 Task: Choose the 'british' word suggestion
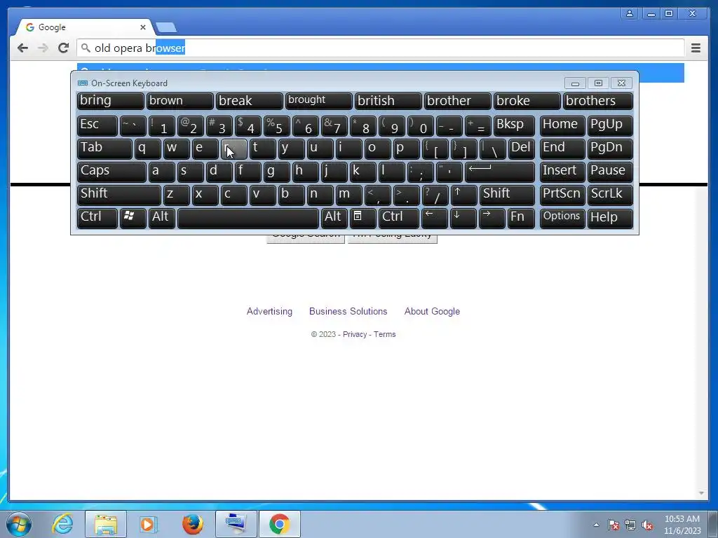(388, 101)
